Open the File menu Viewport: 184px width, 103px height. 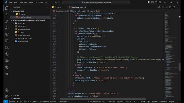[x=11, y=2]
